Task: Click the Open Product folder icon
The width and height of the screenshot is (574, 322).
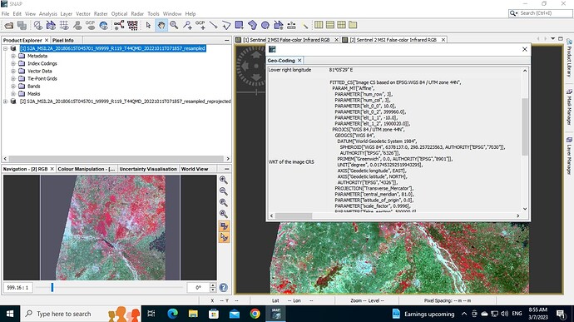Action: [x=9, y=25]
